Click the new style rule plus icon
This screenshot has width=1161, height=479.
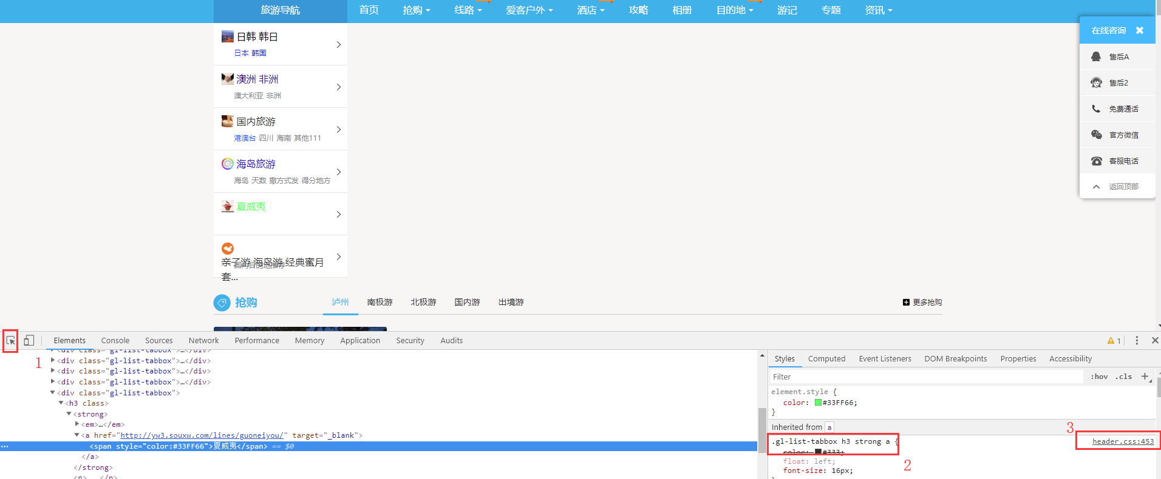(x=1145, y=377)
